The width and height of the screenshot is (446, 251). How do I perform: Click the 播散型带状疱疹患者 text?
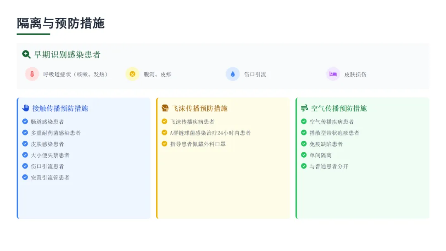(334, 133)
